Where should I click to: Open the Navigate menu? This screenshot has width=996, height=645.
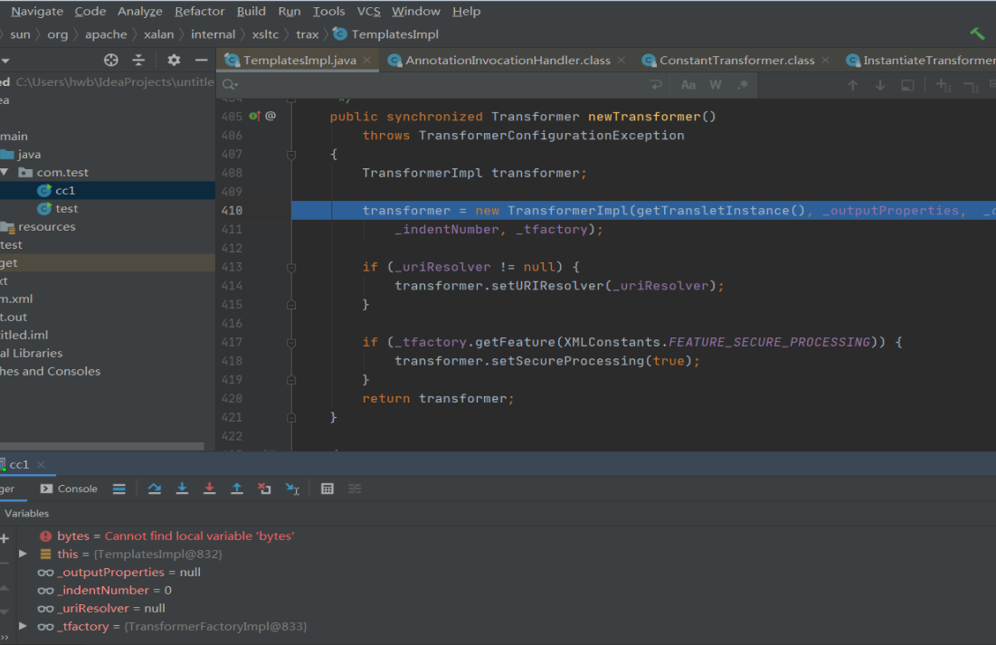point(37,12)
